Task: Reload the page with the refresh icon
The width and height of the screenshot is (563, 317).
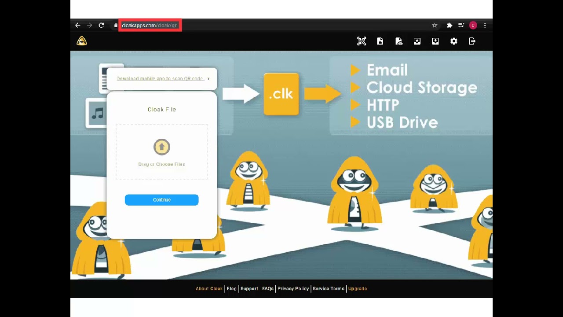Action: [101, 26]
